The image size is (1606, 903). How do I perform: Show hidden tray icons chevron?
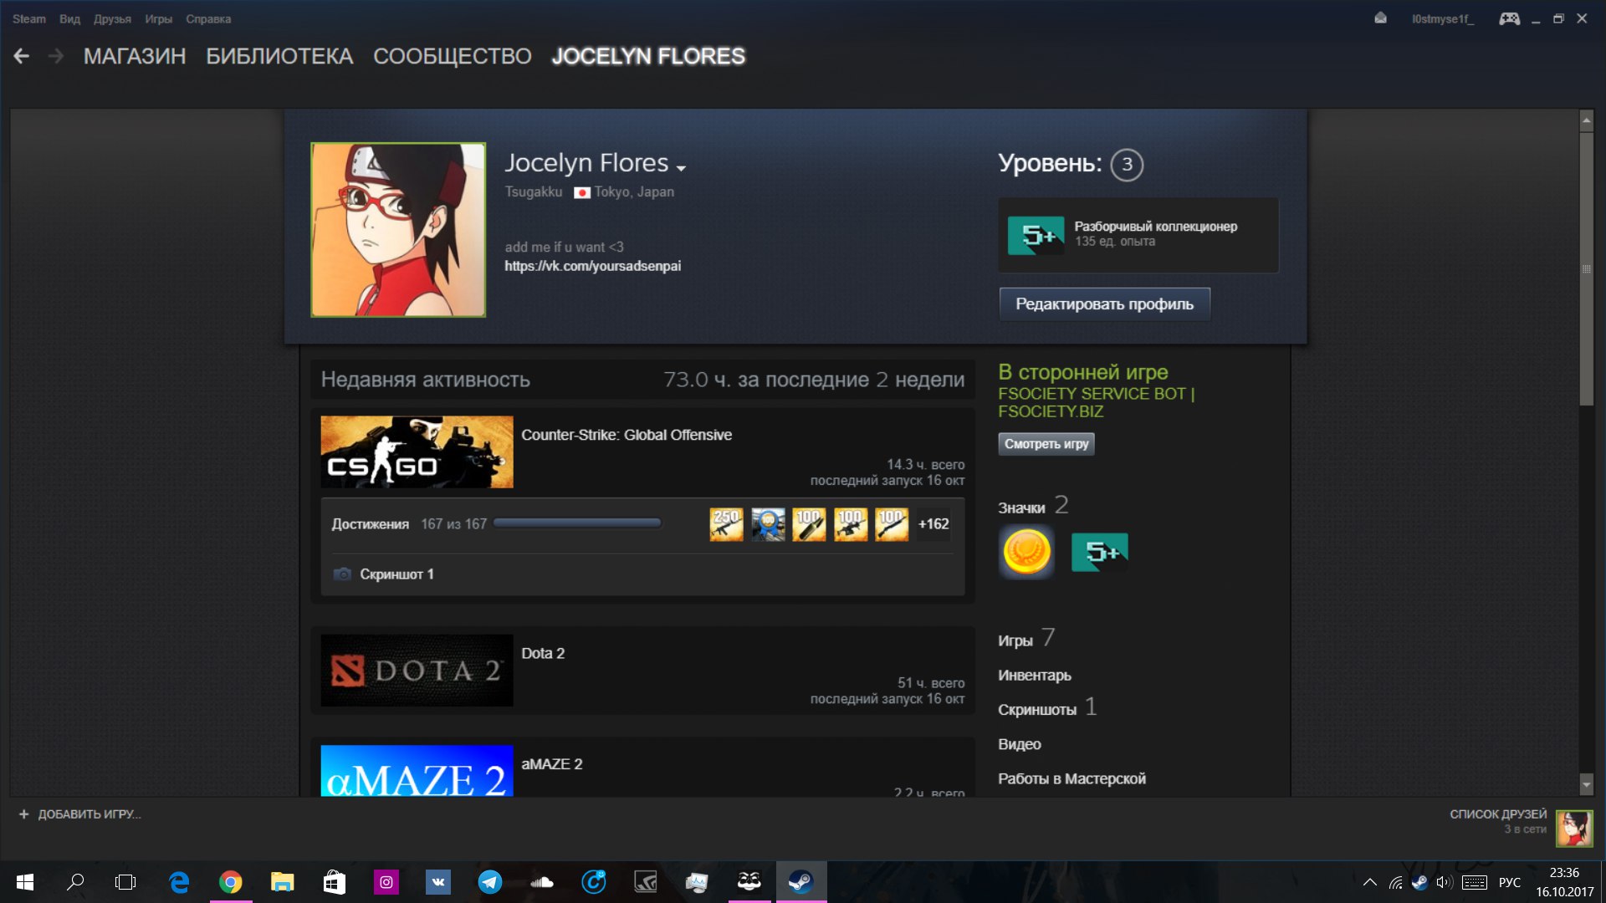coord(1370,882)
